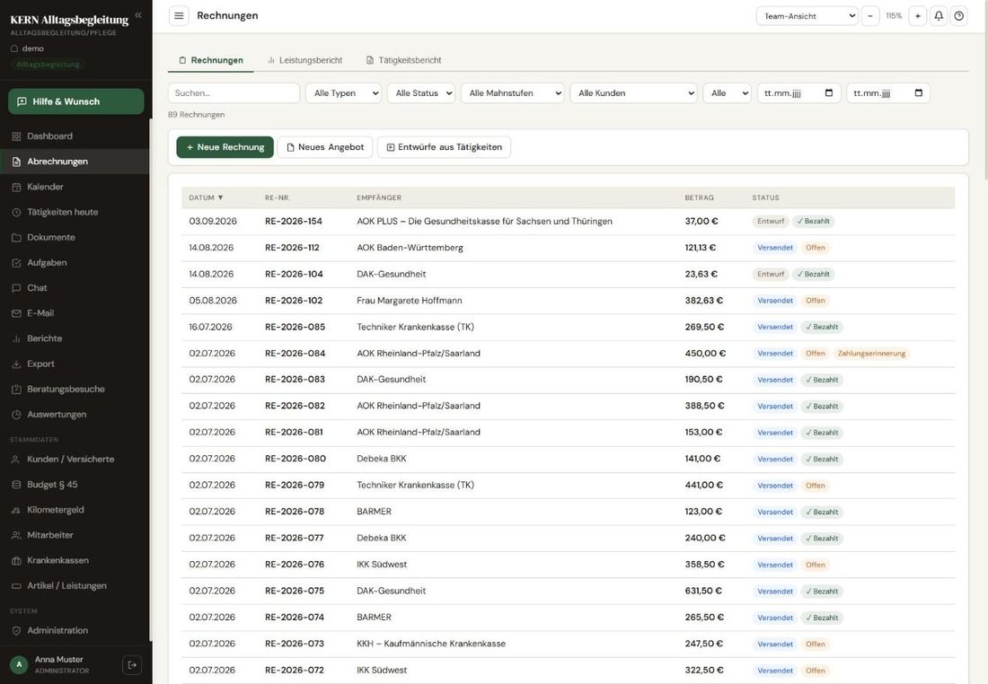Click the 631,50 € amount
This screenshot has width=988, height=684.
coord(703,591)
